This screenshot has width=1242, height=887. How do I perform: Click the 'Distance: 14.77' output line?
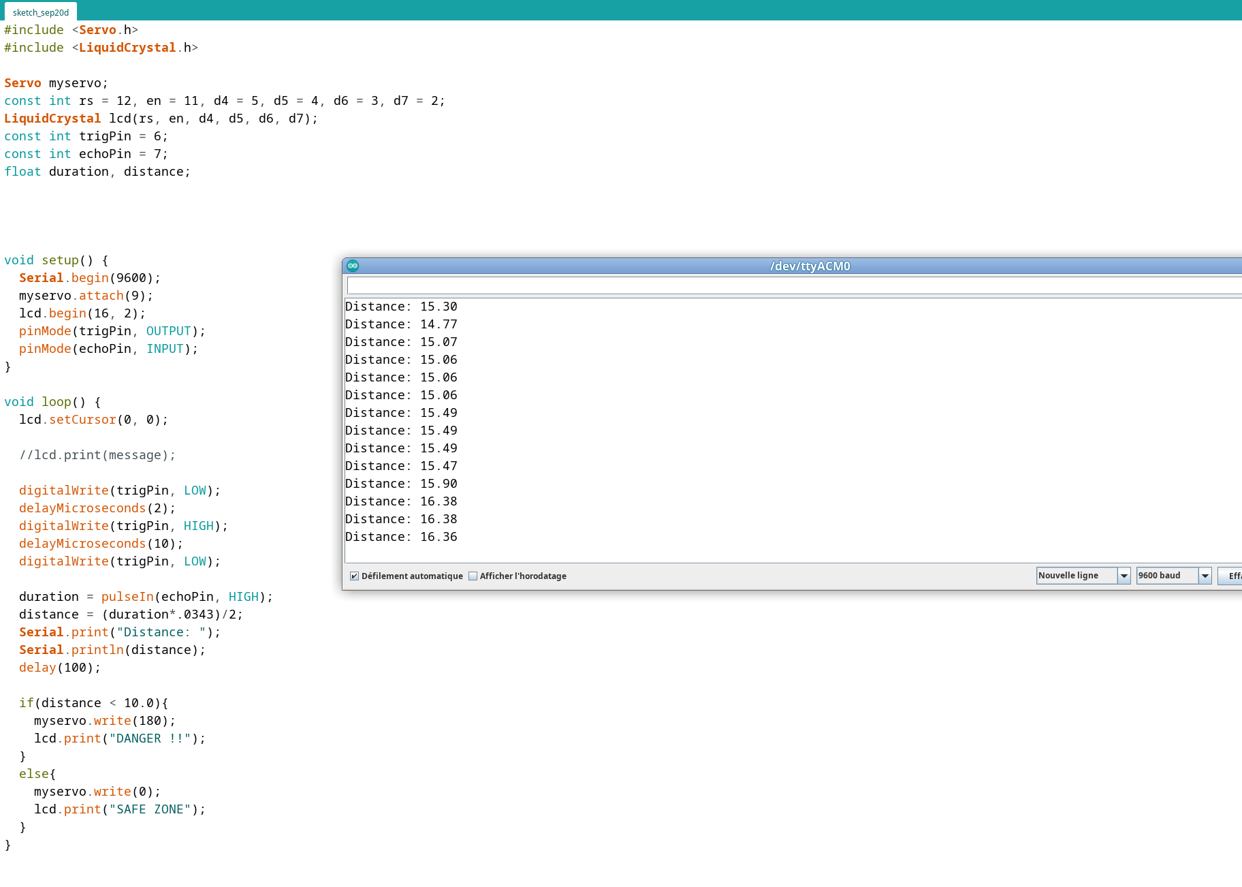click(401, 324)
